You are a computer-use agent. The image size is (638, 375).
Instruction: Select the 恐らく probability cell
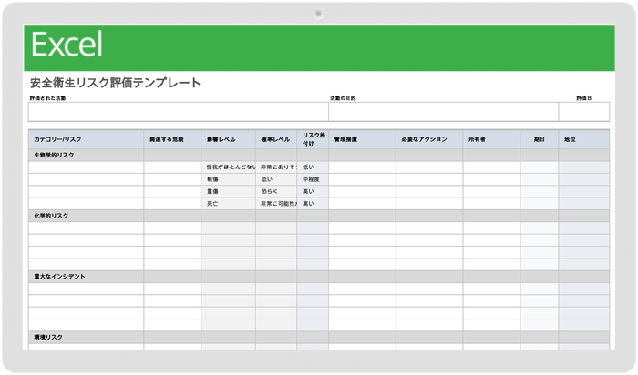coord(276,191)
